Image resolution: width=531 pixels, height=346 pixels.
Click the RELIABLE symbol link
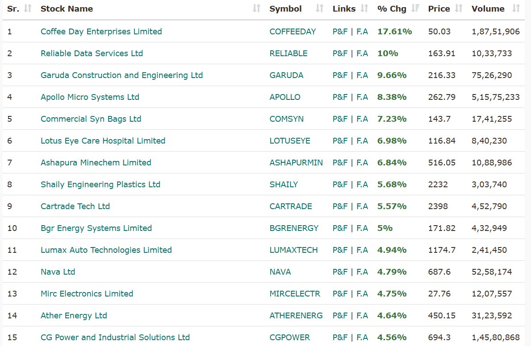288,54
